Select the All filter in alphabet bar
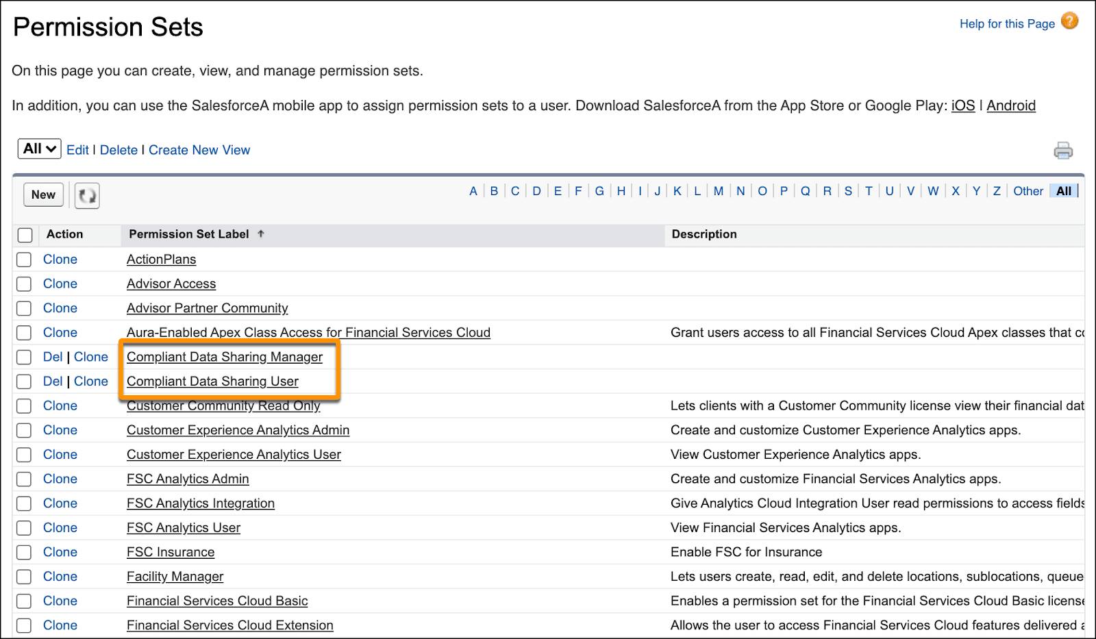Screen dimensions: 1096x639 1064,191
